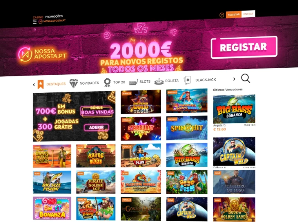Click the large pink REGISTAR banner button
The width and height of the screenshot is (298, 222).
click(244, 47)
